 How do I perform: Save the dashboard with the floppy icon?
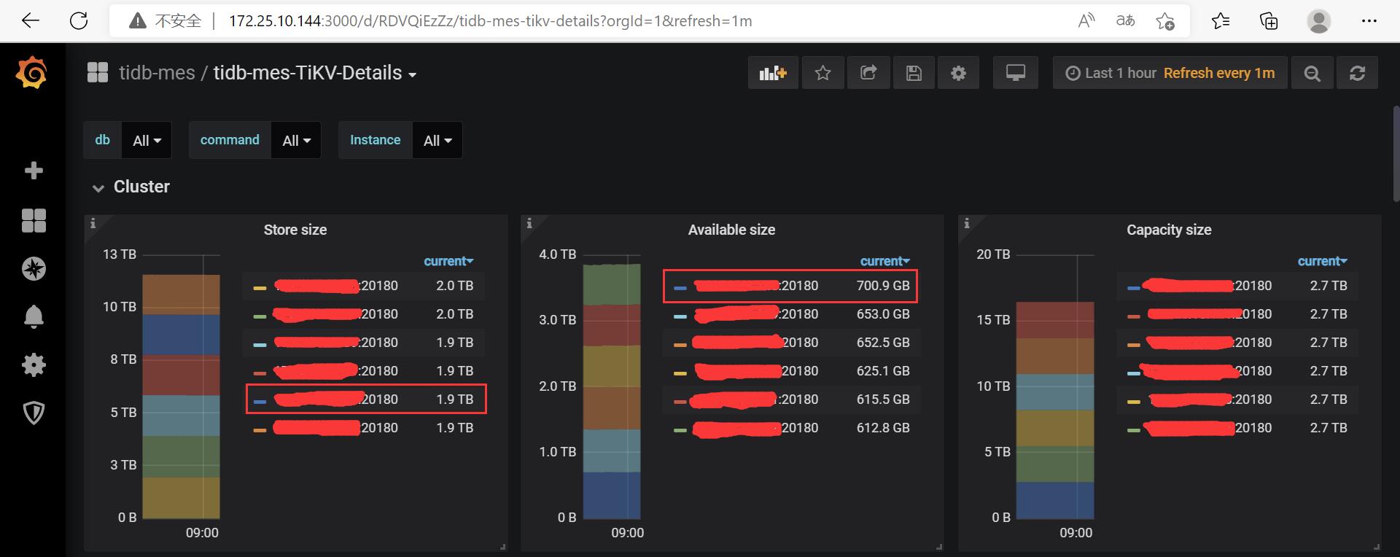point(914,73)
